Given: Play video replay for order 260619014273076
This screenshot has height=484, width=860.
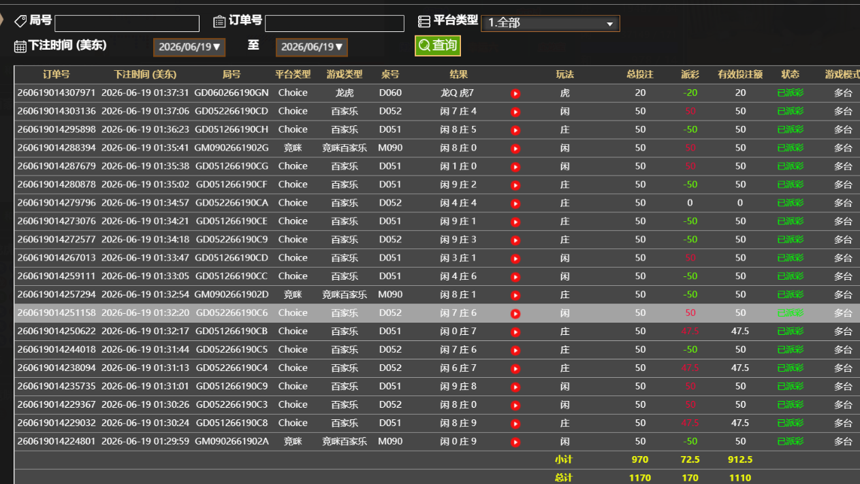Looking at the screenshot, I should pos(515,222).
